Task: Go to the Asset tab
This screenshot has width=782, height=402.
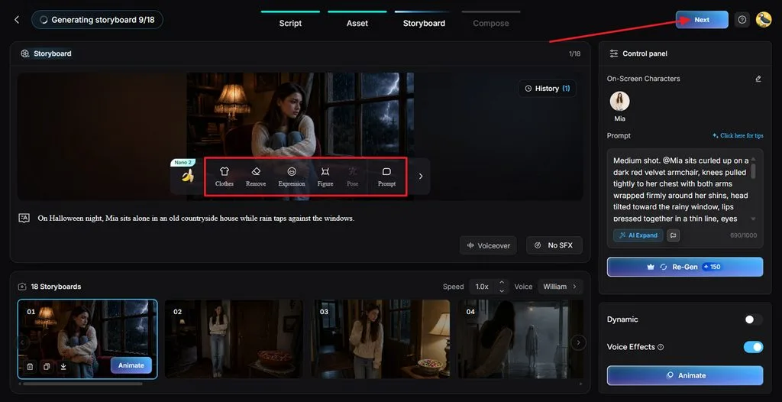Action: pos(357,23)
